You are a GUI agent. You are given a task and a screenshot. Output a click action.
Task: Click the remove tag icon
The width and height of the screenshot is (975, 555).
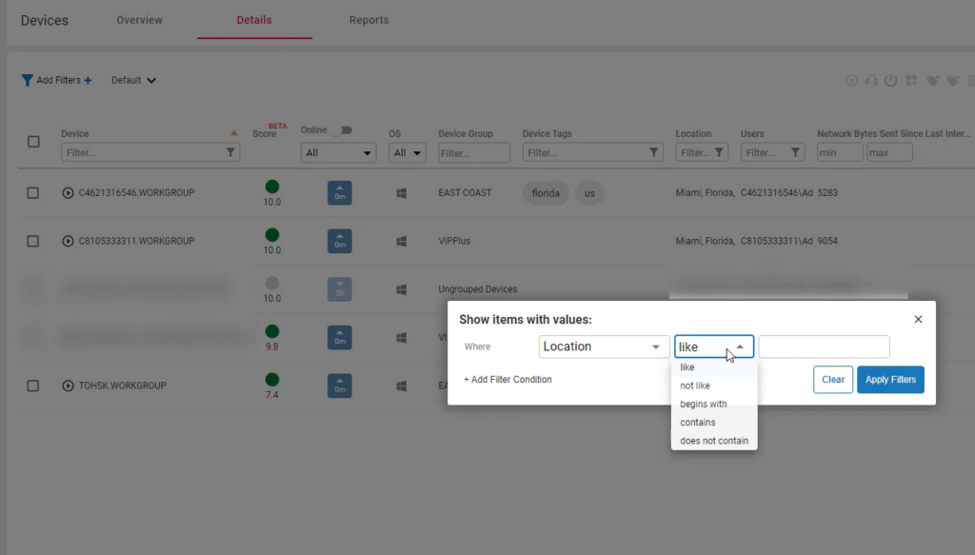point(953,81)
